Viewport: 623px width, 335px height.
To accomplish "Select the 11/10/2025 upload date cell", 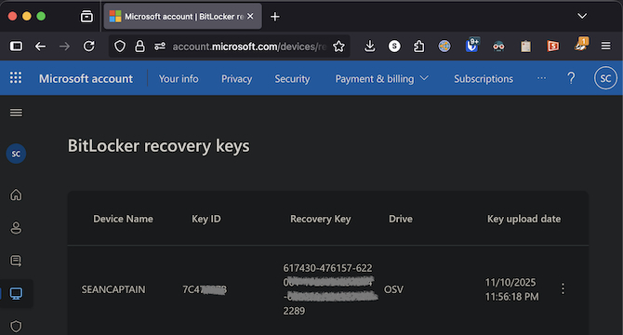I will 511,289.
